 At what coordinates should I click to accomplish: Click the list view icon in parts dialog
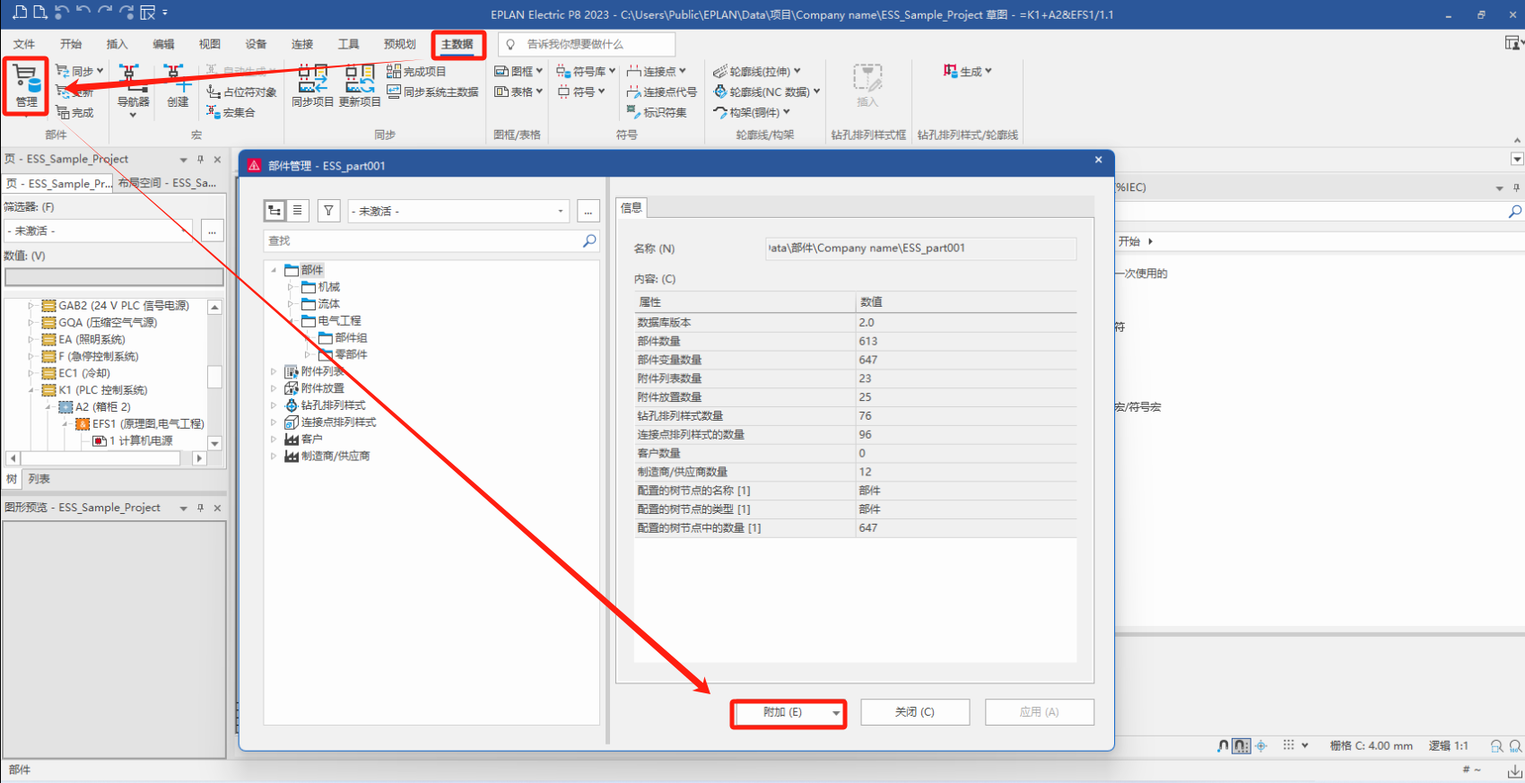coord(297,211)
